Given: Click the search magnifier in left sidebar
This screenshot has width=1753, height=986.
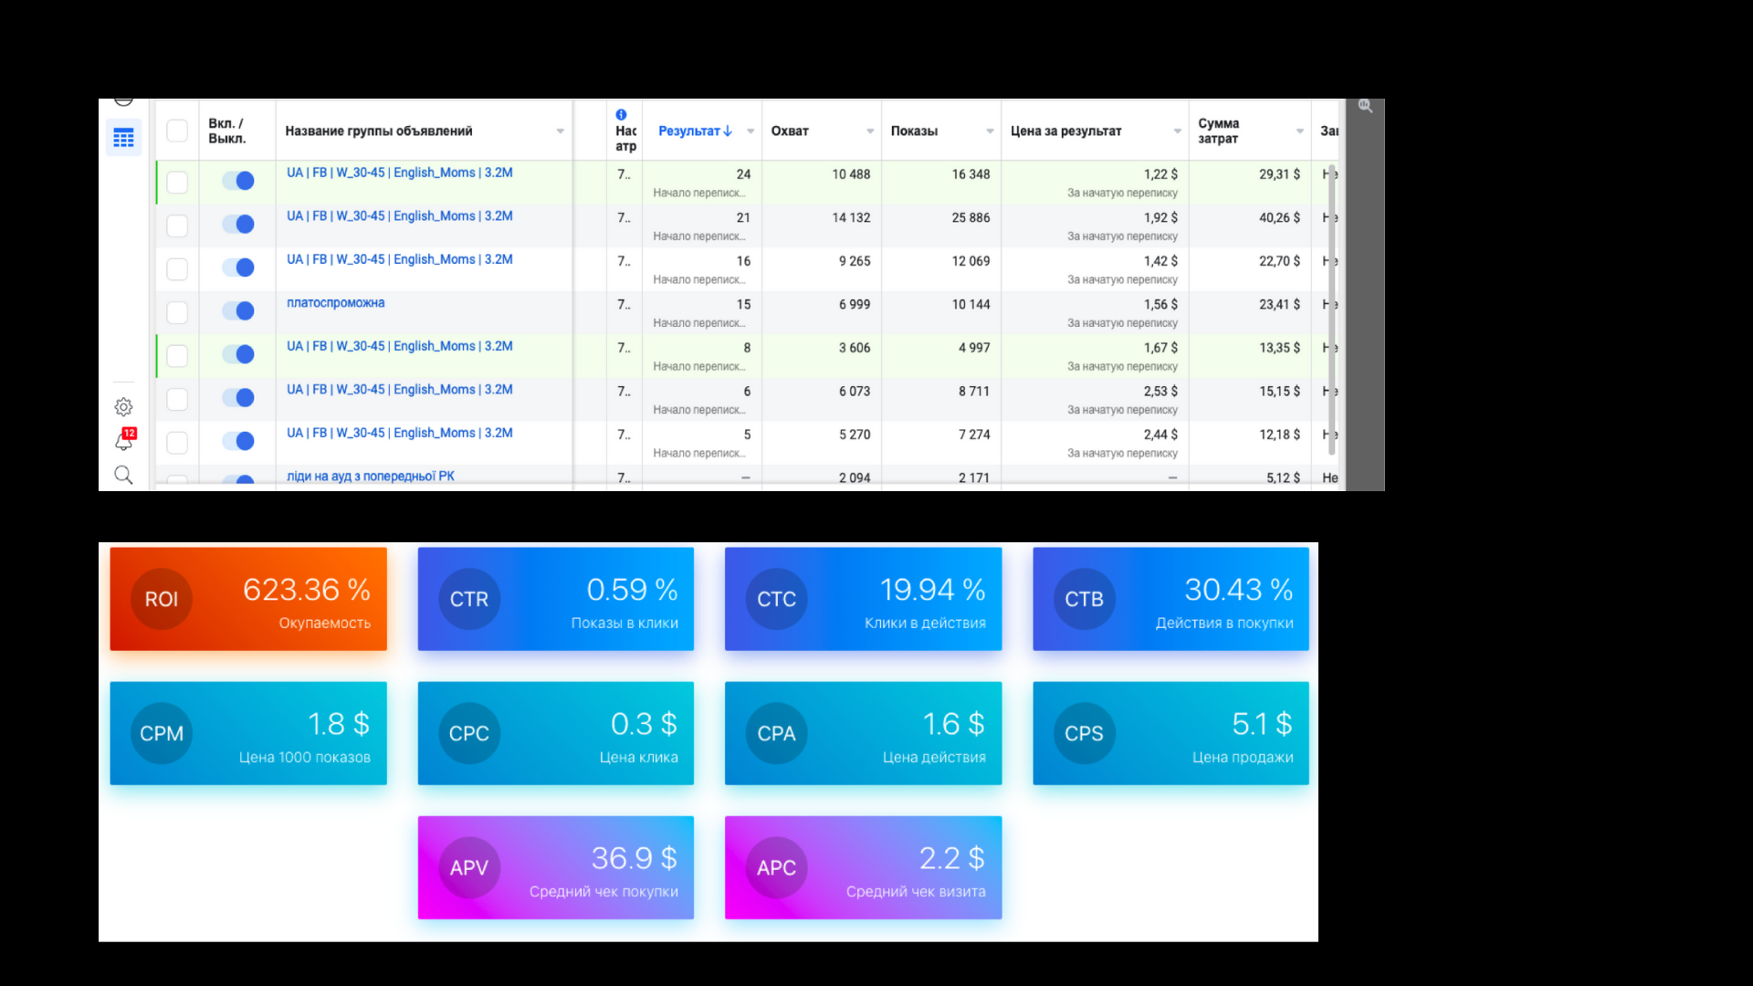Looking at the screenshot, I should (123, 475).
